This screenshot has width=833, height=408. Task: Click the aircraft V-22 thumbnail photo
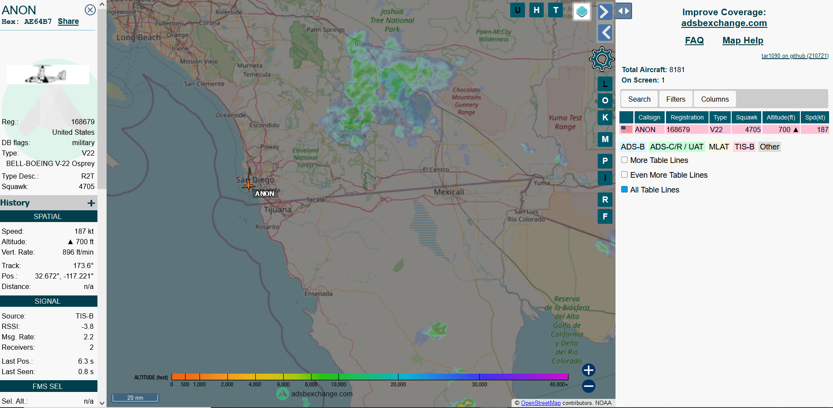tap(48, 74)
